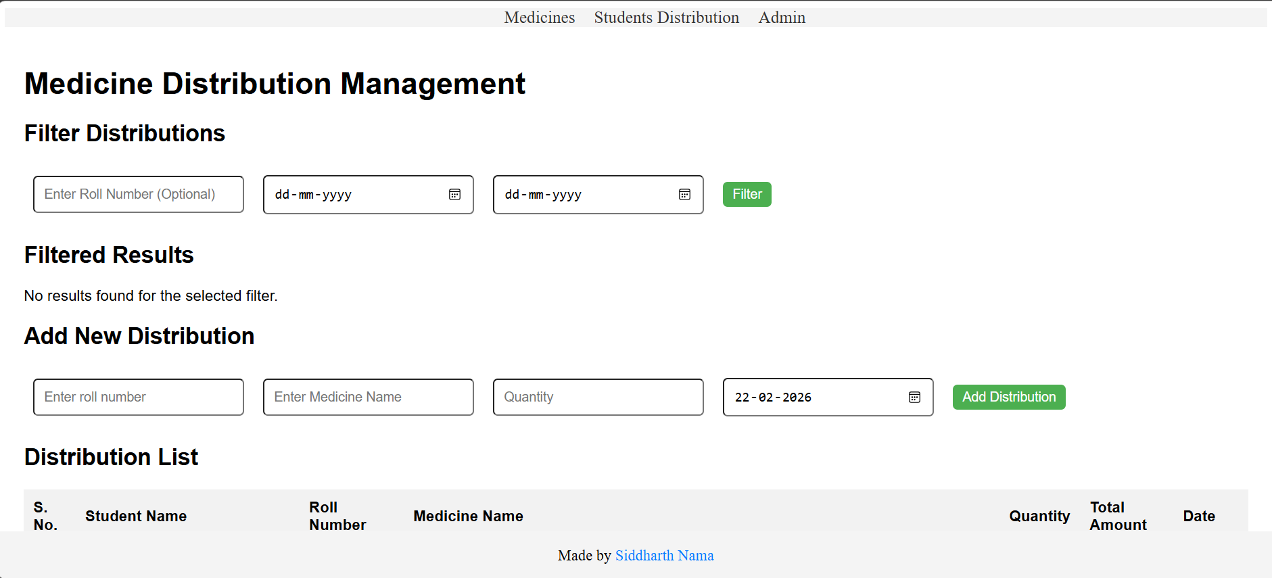
Task: Navigate to the Admin section
Action: pos(781,18)
